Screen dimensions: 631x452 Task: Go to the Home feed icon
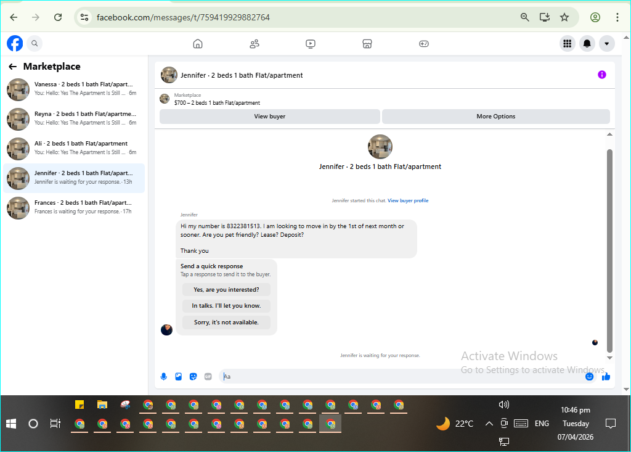pos(198,44)
